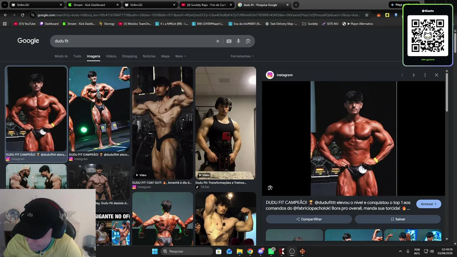The width and height of the screenshot is (457, 257).
Task: Click the Windows taskbar Pesquisar search box
Action: (x=186, y=251)
